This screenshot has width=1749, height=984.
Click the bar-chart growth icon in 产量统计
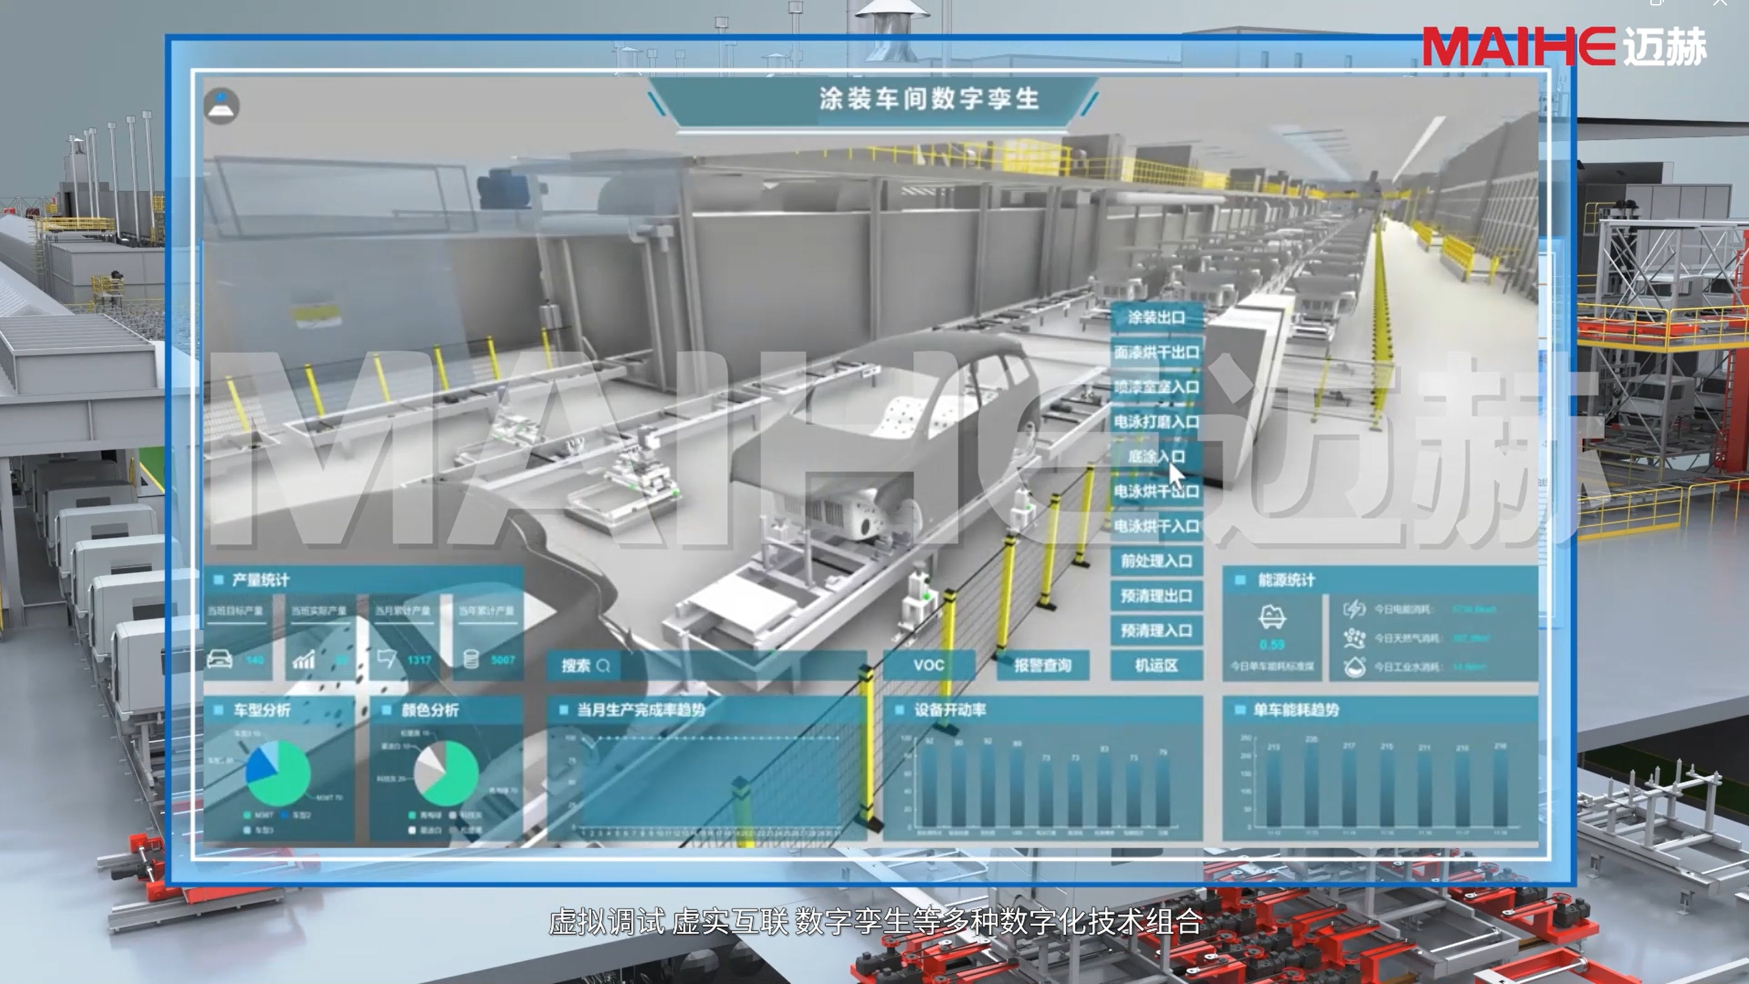coord(304,660)
